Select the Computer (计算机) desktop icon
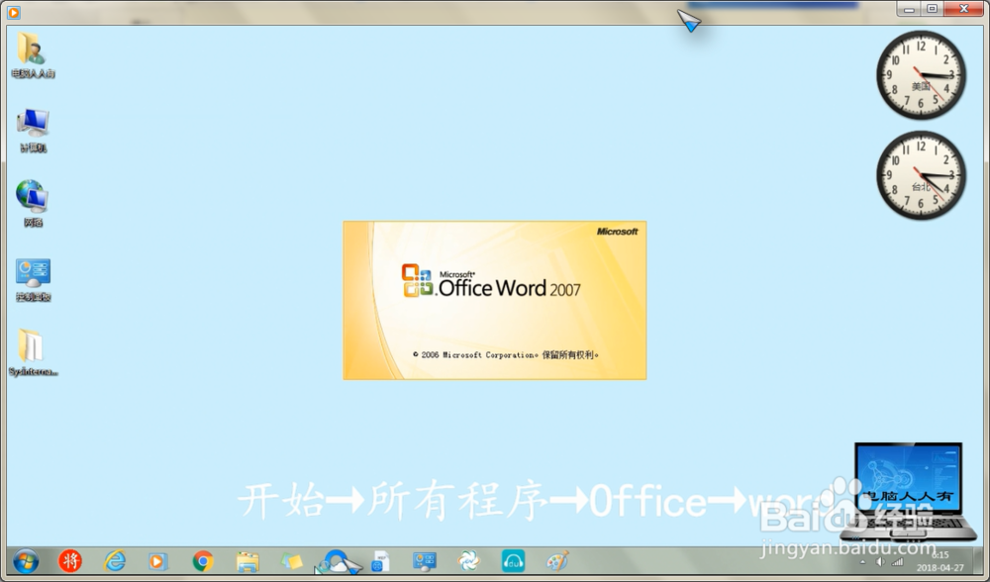This screenshot has width=990, height=582. (33, 131)
